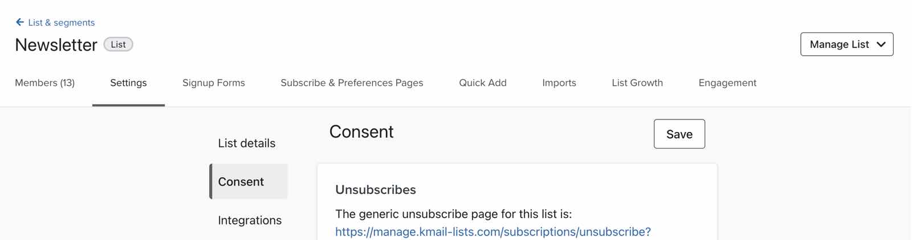Go back to List & segments
The height and width of the screenshot is (240, 912).
tap(61, 23)
